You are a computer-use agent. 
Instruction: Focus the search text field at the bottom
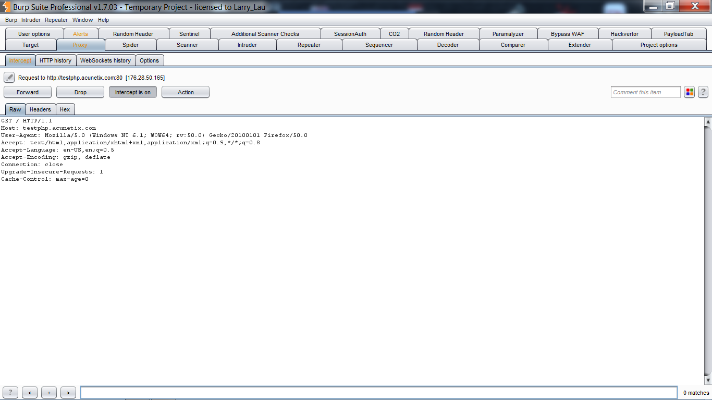pos(379,393)
